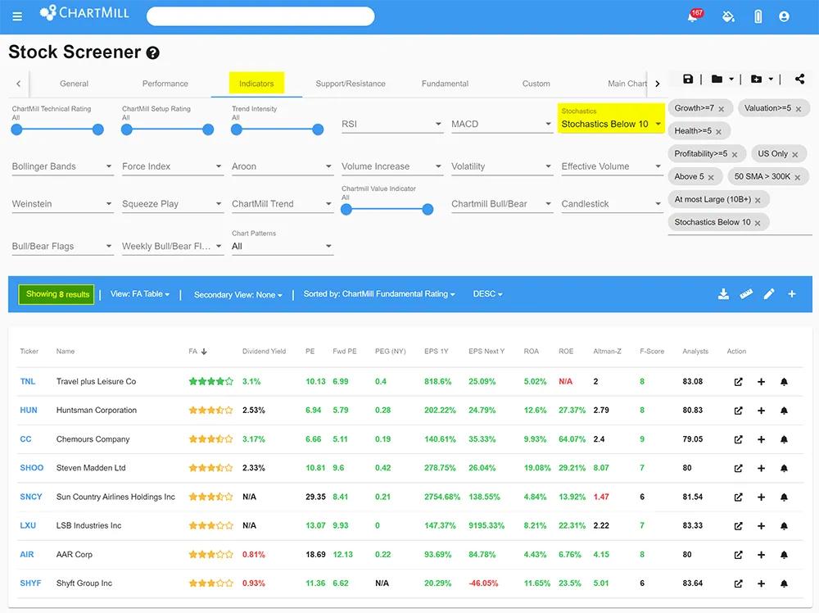Select the Indicators tab

pos(256,84)
